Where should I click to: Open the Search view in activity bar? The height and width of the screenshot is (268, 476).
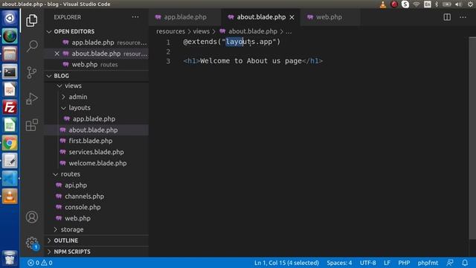tap(31, 46)
